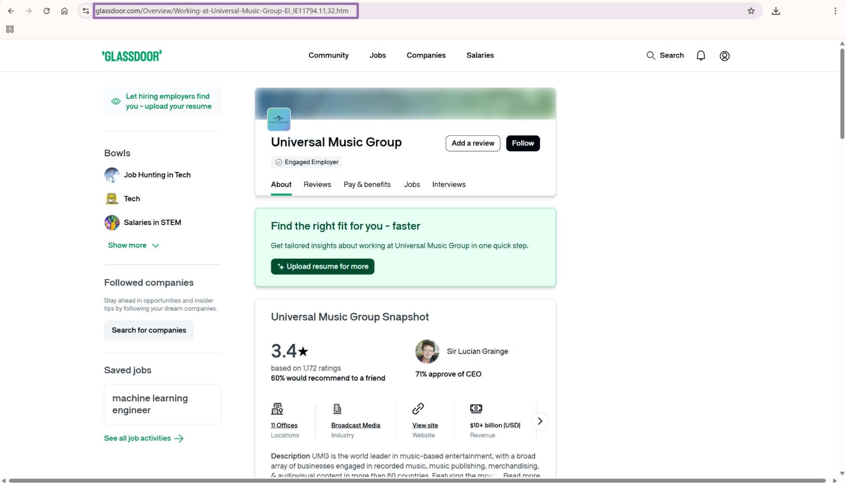Screen dimensions: 845x483
Task: Click the Glassdoor logo
Action: (132, 56)
